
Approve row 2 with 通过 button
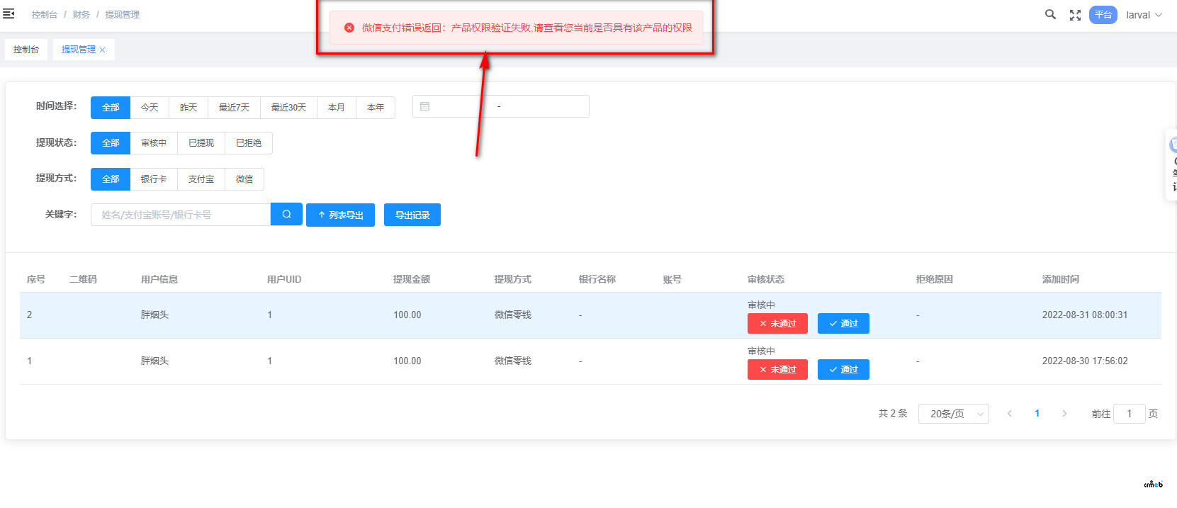[843, 323]
